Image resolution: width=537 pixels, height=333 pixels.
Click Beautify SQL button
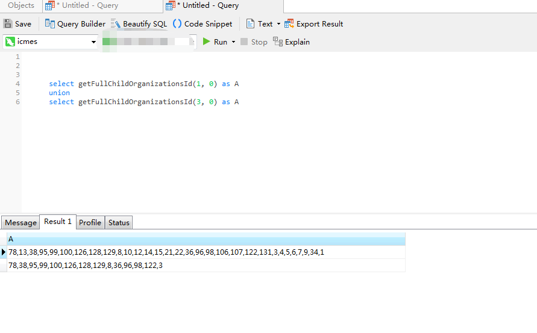[139, 23]
